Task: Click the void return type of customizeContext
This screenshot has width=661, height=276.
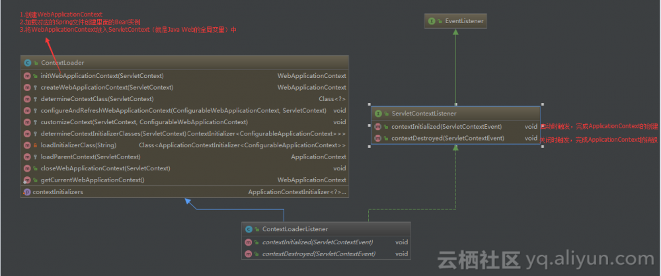Action: coord(339,122)
